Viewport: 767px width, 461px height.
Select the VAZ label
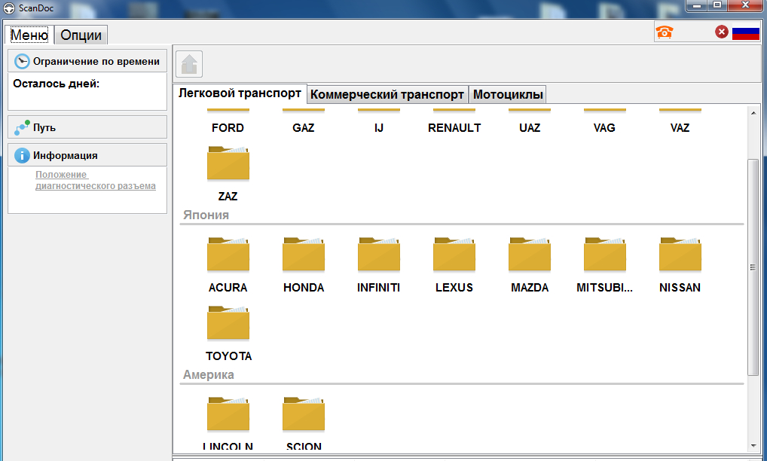(x=680, y=127)
